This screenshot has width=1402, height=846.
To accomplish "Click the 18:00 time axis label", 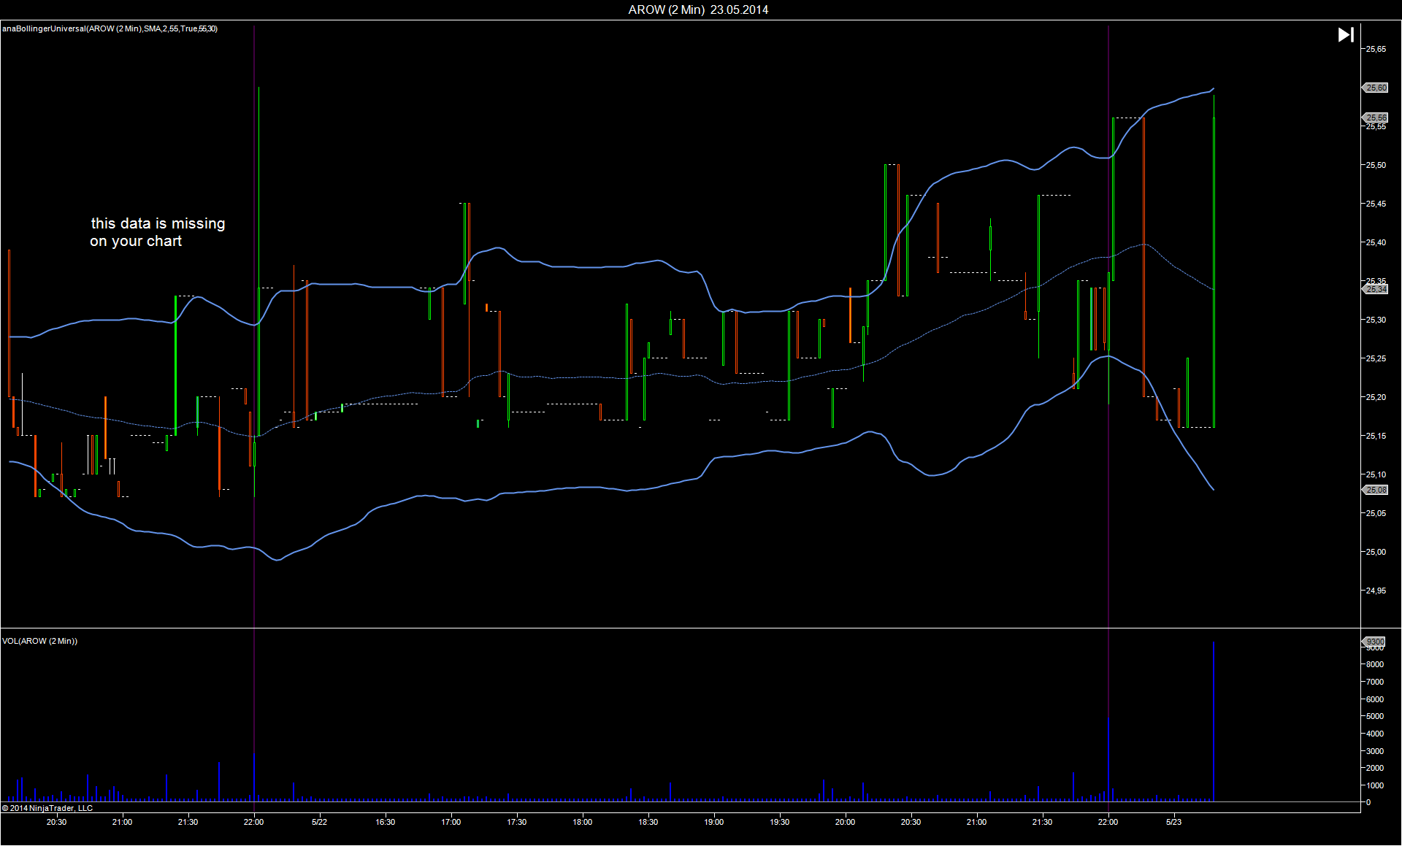I will pos(582,822).
